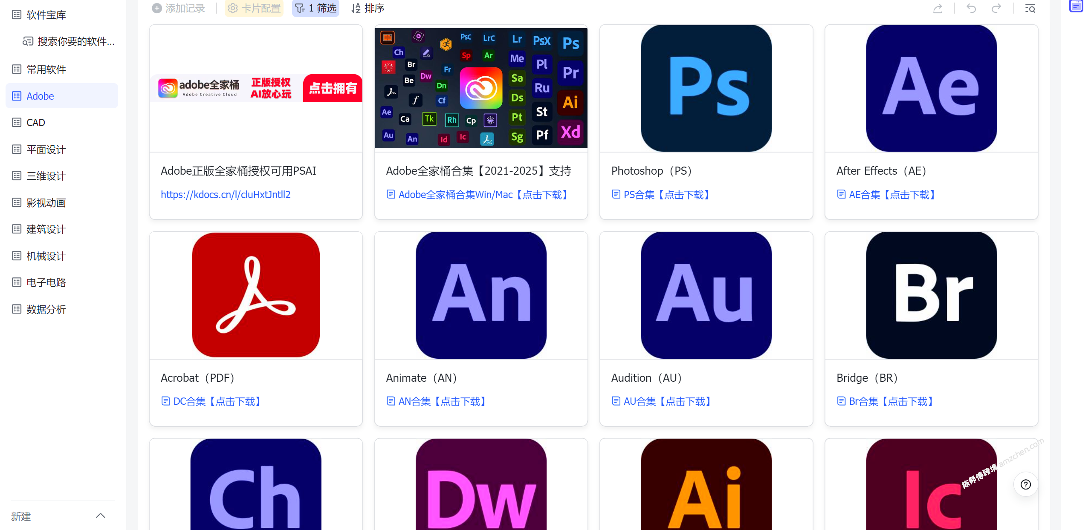Click the After Effects（AE）card title

tap(881, 171)
